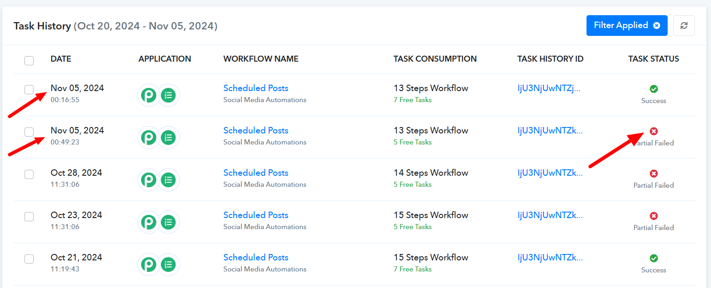
Task: Check the box for Oct 28, 2024 task
Action: 29,174
